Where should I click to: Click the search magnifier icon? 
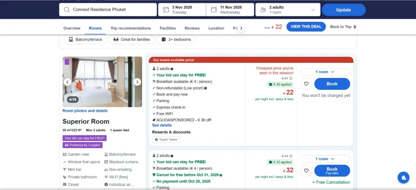click(67, 10)
